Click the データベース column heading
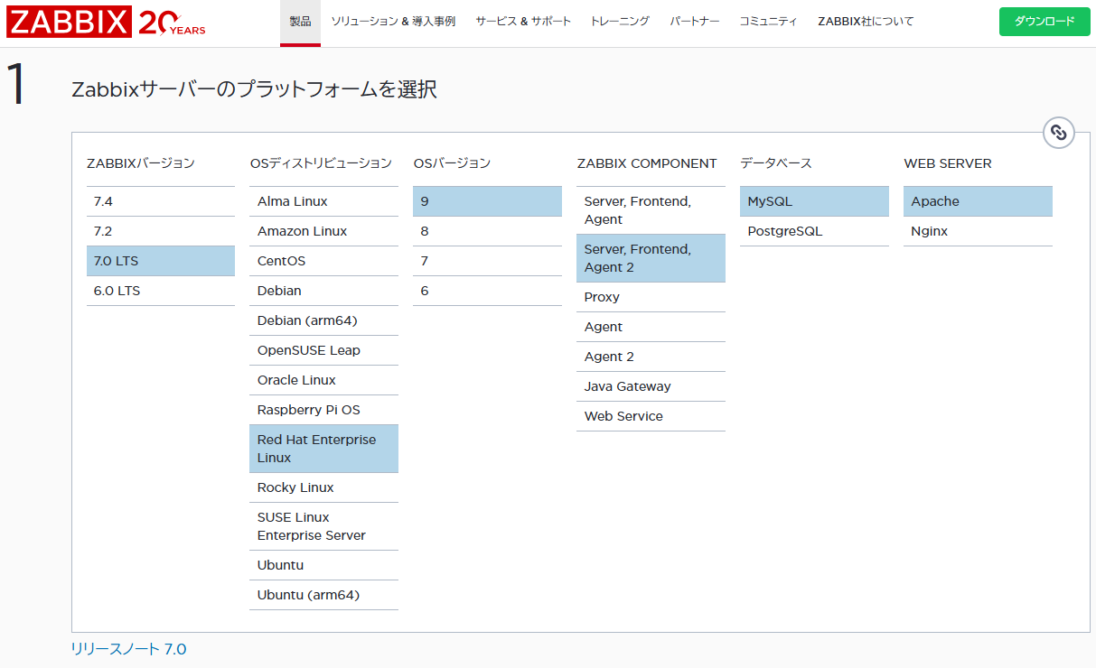Screen dimensions: 1096x668 pyautogui.click(x=776, y=163)
